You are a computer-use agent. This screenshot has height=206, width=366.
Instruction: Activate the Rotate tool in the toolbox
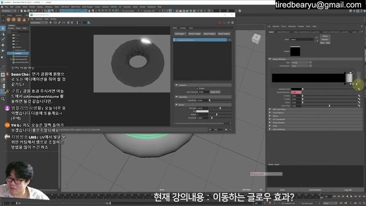[x=3, y=51]
